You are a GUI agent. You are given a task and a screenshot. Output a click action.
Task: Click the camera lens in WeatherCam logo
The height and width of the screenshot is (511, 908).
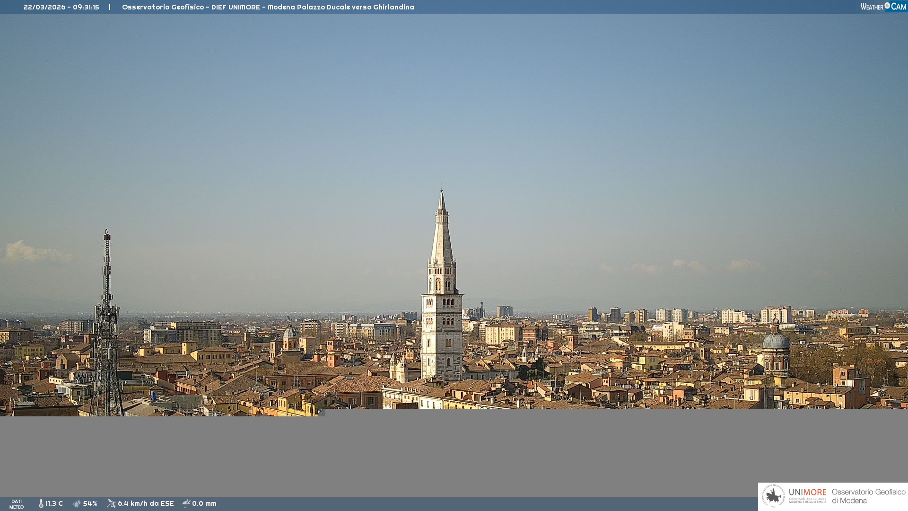[x=887, y=6]
